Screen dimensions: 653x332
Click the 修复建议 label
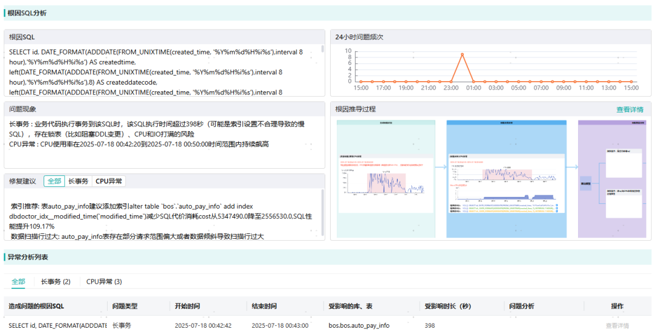(23, 181)
